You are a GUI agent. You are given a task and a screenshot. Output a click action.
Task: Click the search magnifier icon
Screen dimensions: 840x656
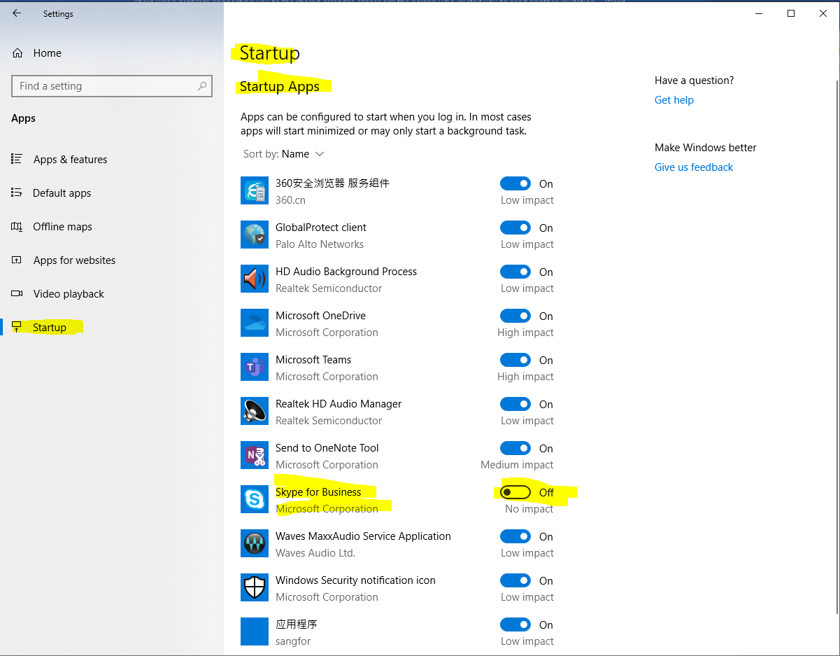202,86
